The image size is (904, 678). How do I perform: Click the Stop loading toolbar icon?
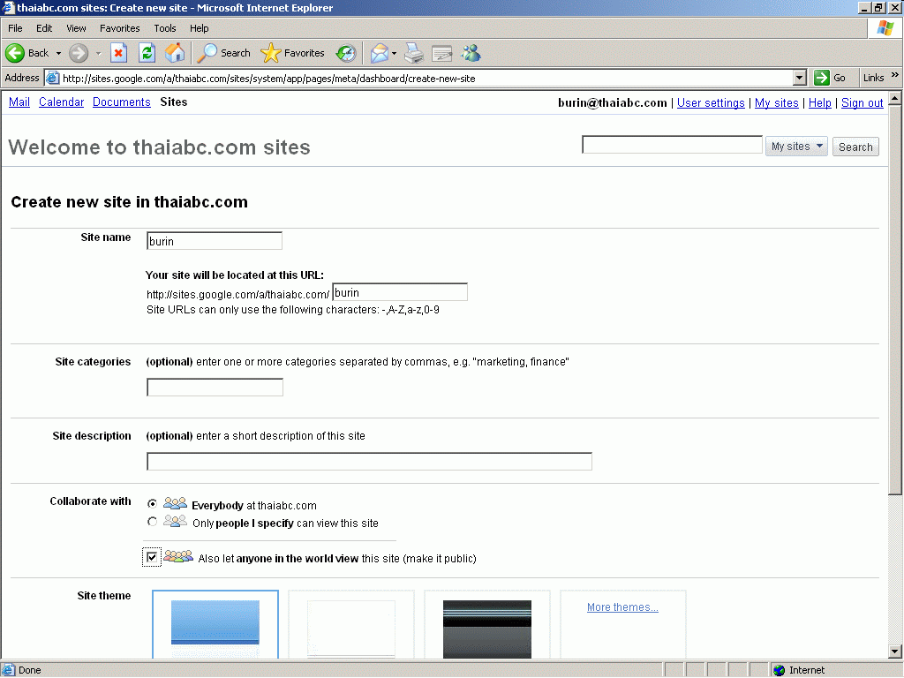click(x=118, y=53)
